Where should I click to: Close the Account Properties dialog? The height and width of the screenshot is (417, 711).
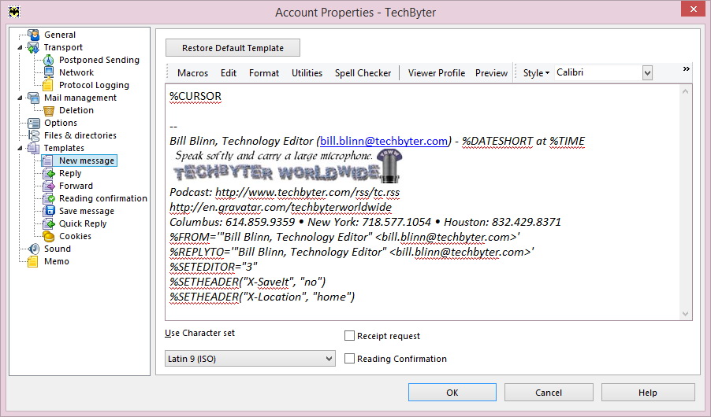pyautogui.click(x=694, y=9)
